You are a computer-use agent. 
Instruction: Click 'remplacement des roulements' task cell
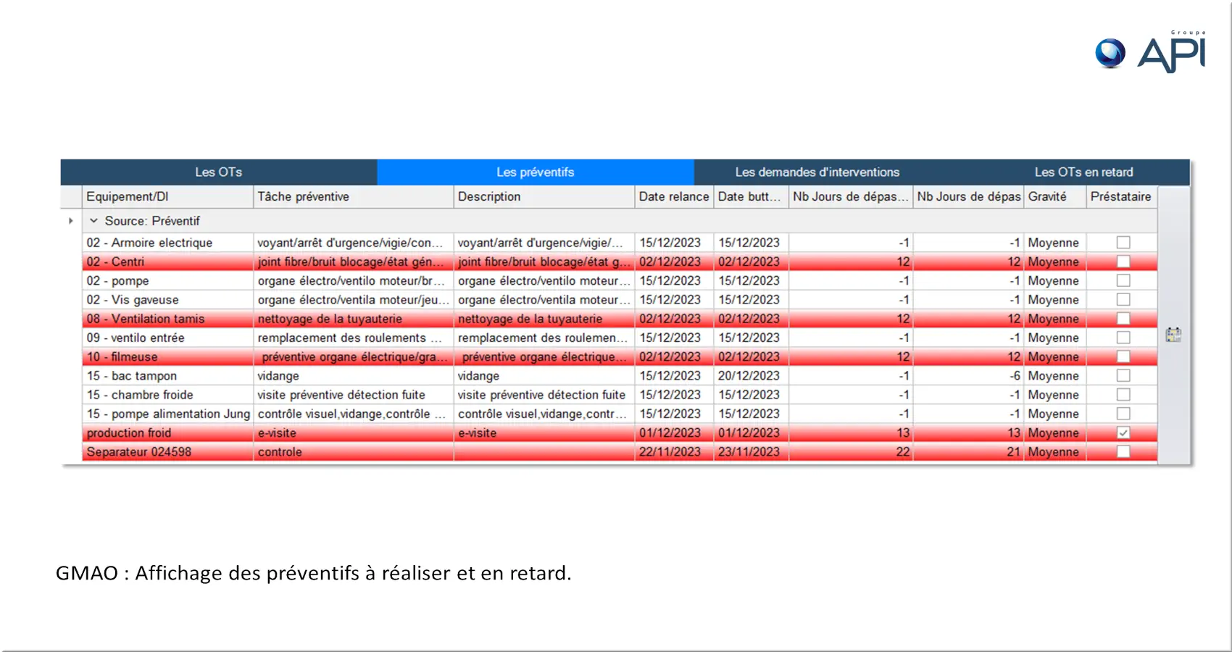353,338
